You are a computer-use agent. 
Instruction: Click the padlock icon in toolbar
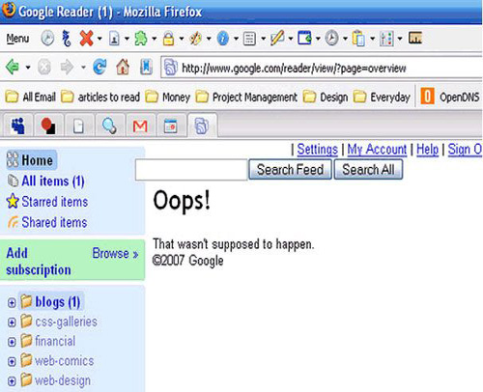pyautogui.click(x=168, y=39)
